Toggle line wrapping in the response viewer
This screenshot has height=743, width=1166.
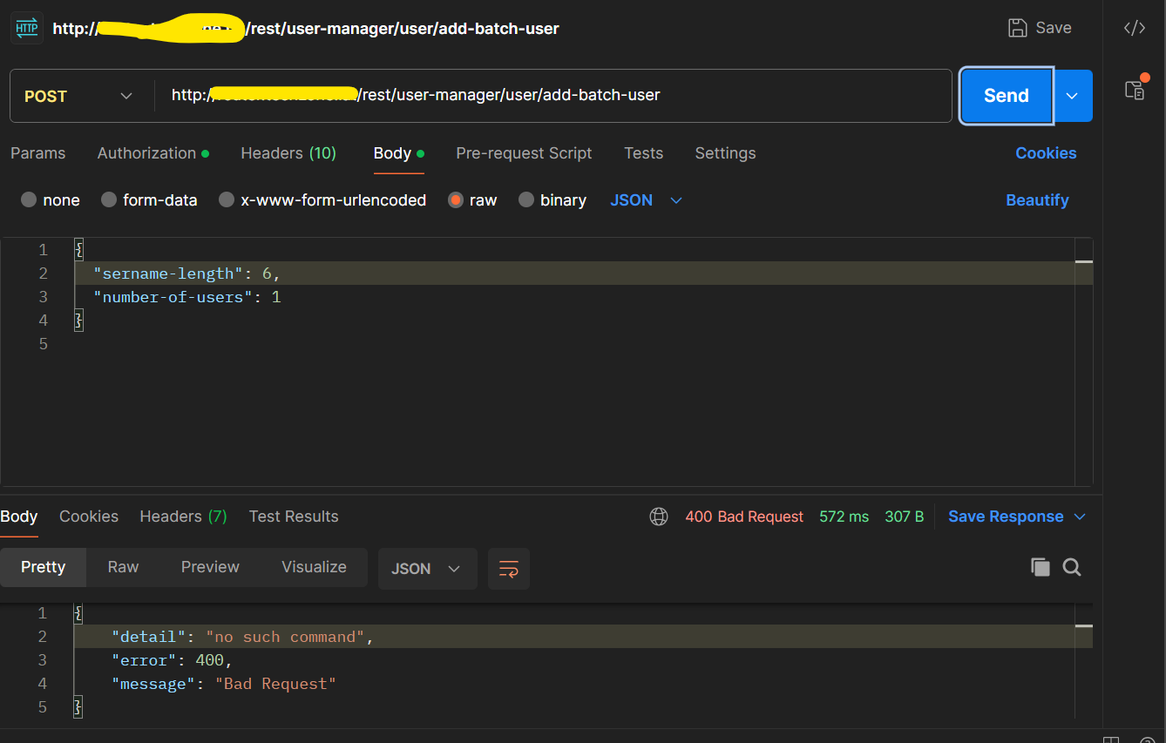coord(508,568)
